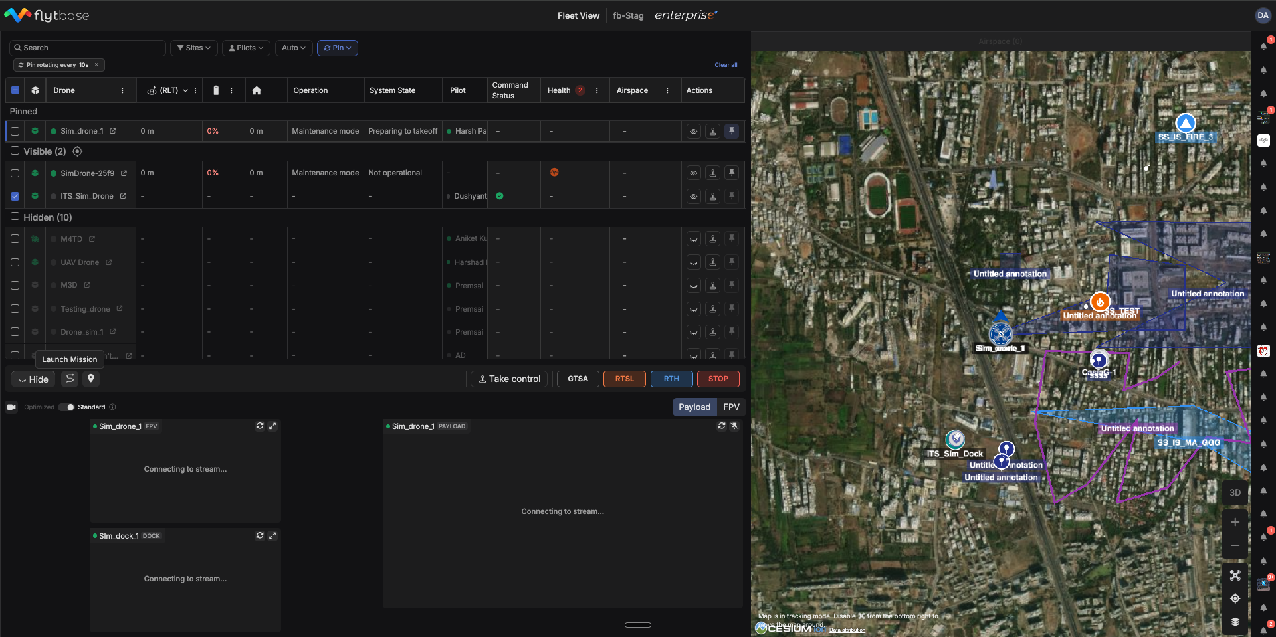Viewport: 1276px width, 637px height.
Task: Toggle visibility eye for Sim_drone_1
Action: pos(693,131)
